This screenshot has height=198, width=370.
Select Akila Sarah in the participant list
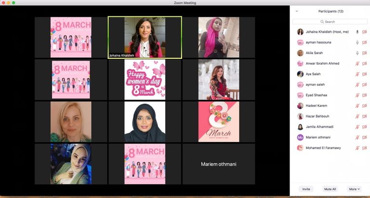pos(316,53)
